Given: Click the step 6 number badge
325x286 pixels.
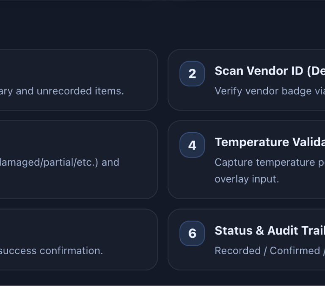Looking at the screenshot, I should [x=192, y=233].
